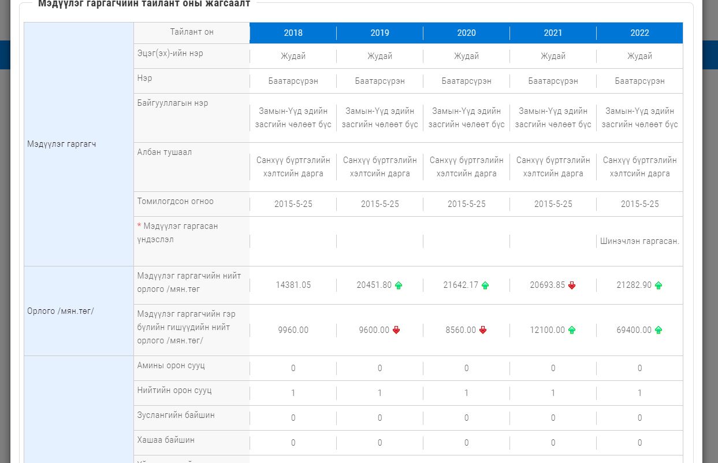Click red down arrow beside 20693.85
Image resolution: width=718 pixels, height=463 pixels.
[572, 286]
